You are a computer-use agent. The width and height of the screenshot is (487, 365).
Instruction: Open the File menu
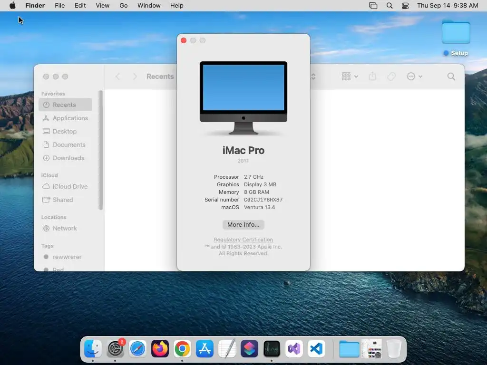(59, 6)
